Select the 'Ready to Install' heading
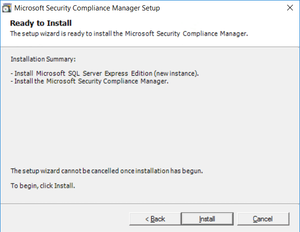This screenshot has width=300, height=232. [x=41, y=23]
